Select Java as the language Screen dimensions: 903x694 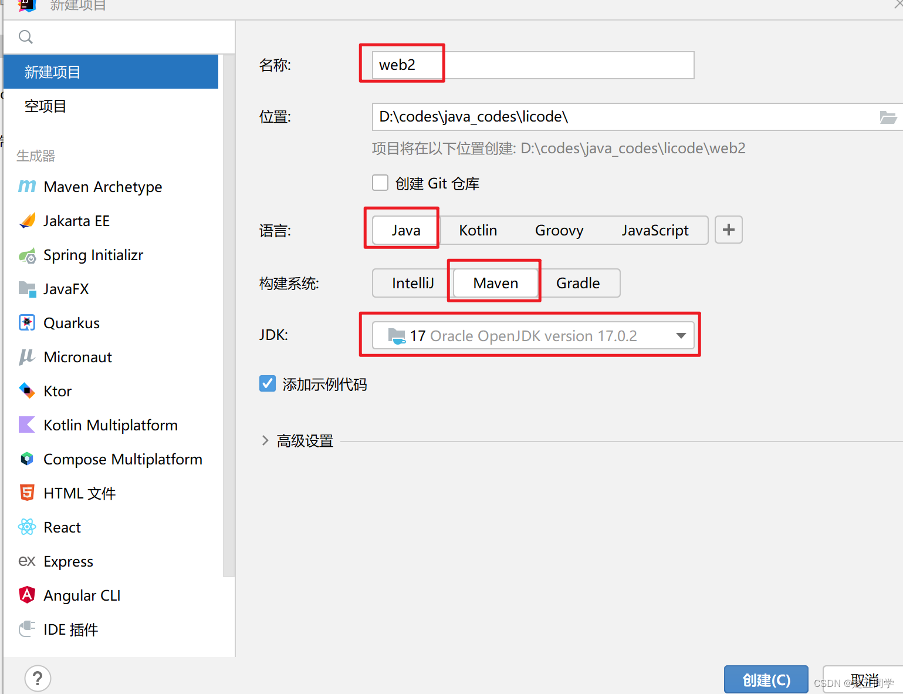(x=406, y=230)
